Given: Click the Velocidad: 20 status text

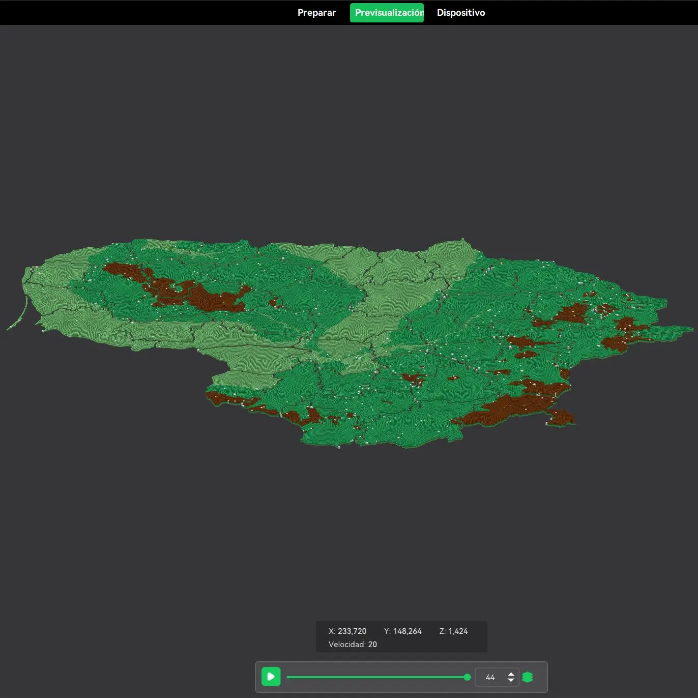Looking at the screenshot, I should (x=353, y=644).
